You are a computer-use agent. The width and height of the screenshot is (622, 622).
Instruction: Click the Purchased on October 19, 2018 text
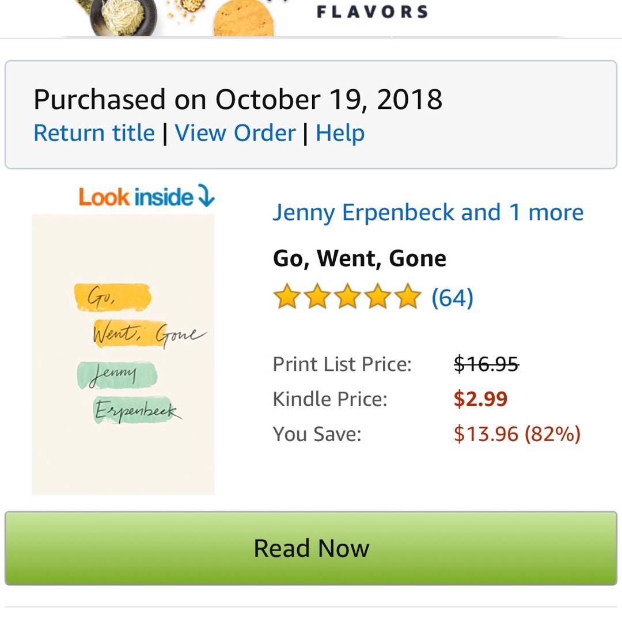click(238, 99)
